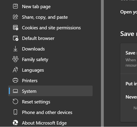Open Languages settings page

(50, 70)
